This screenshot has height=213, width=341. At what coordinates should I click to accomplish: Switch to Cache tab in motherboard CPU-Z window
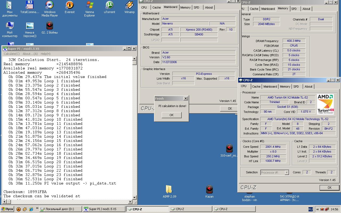point(156,7)
